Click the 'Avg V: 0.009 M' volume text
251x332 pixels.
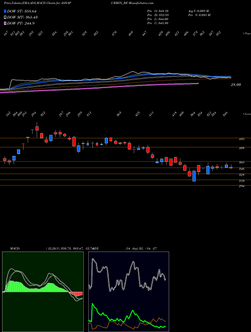(x=198, y=11)
